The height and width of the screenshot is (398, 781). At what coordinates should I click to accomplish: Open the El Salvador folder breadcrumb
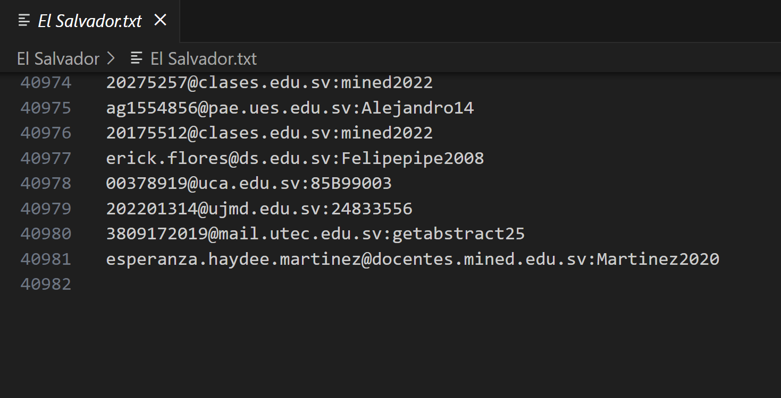[58, 58]
